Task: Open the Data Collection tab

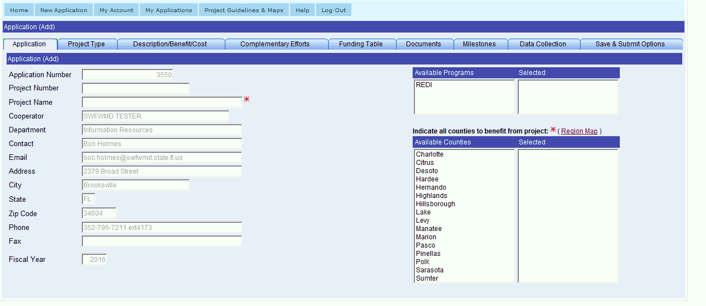Action: pos(542,44)
